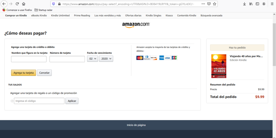Click the '$9.99' order total amount
This screenshot has height=138, width=276.
click(x=260, y=97)
